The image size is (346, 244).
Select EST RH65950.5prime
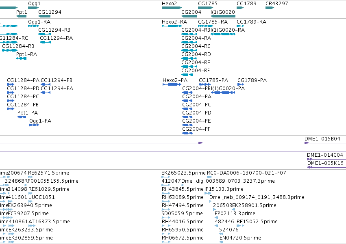(166, 234)
